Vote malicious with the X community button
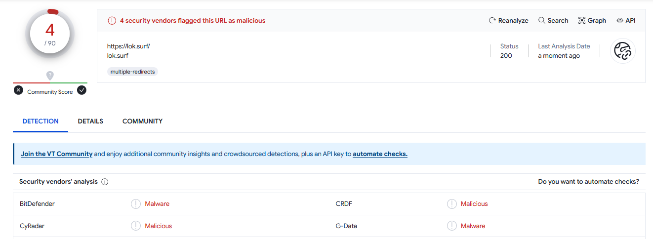Screen dimensions: 653x239 (x=18, y=90)
